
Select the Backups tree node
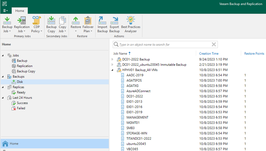(x=18, y=77)
